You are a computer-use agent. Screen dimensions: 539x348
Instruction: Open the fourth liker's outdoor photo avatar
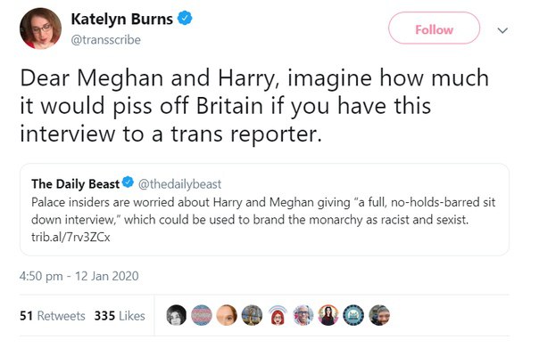[253, 315]
